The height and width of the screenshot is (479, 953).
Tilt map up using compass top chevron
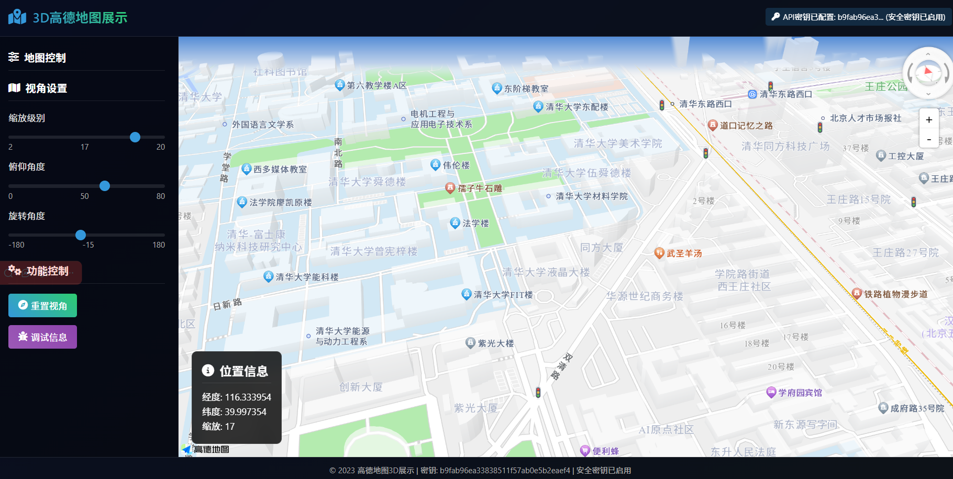[928, 54]
